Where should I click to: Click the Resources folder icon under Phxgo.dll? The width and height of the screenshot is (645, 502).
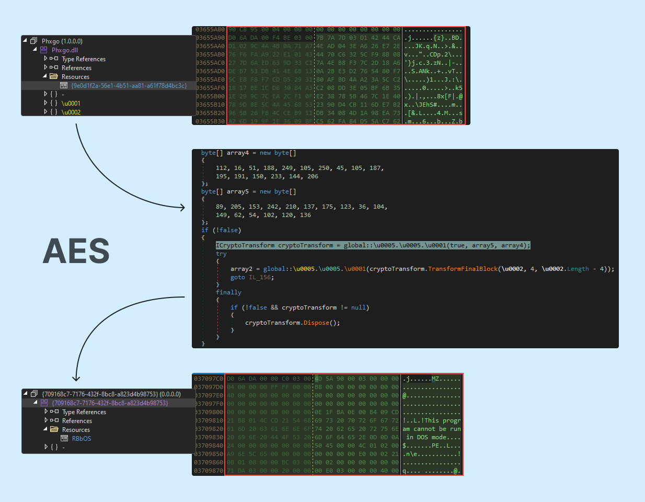coord(53,76)
